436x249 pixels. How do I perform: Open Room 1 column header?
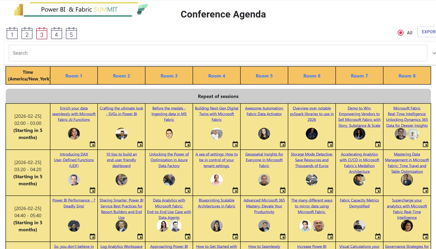coord(74,76)
